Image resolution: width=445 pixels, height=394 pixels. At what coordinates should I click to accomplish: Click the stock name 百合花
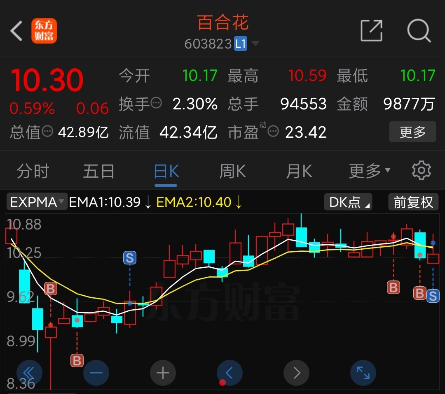coord(223,22)
